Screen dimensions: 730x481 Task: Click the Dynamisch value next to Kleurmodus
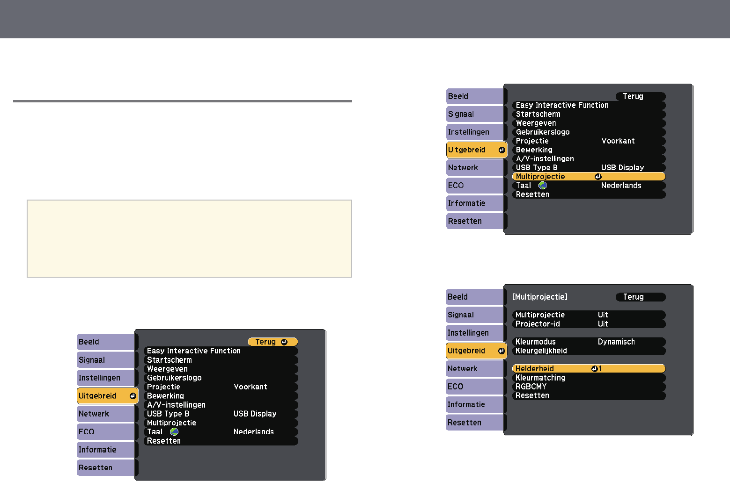click(x=616, y=342)
